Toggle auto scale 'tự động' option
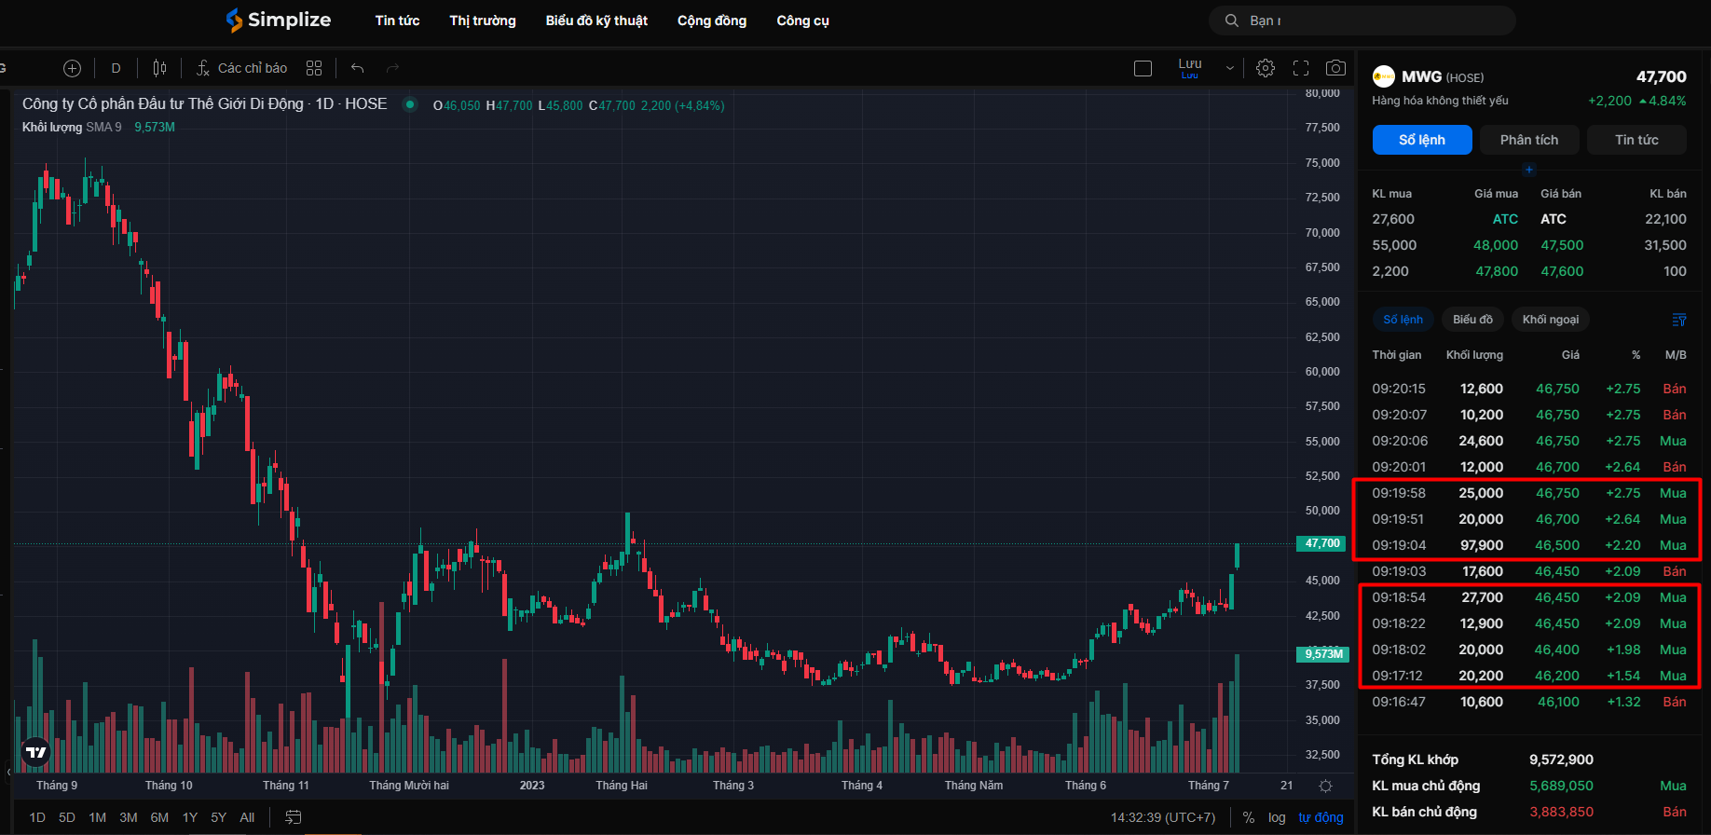This screenshot has height=835, width=1711. (x=1321, y=817)
